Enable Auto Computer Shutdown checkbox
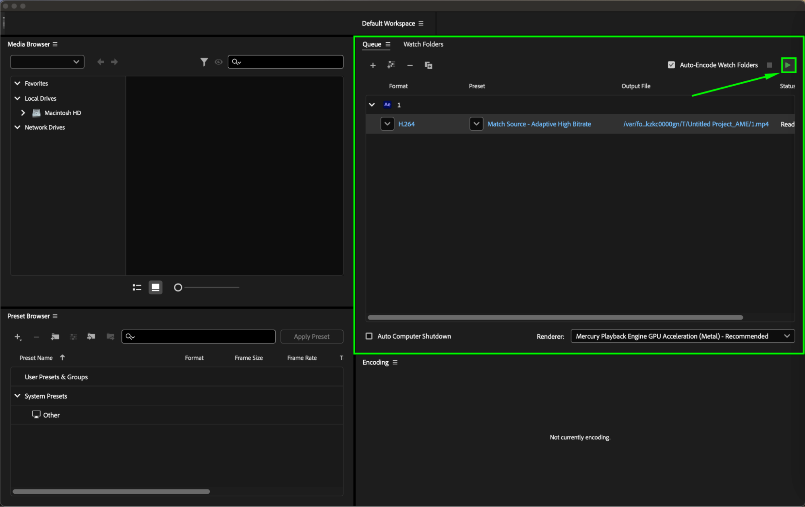The width and height of the screenshot is (805, 507). 369,336
